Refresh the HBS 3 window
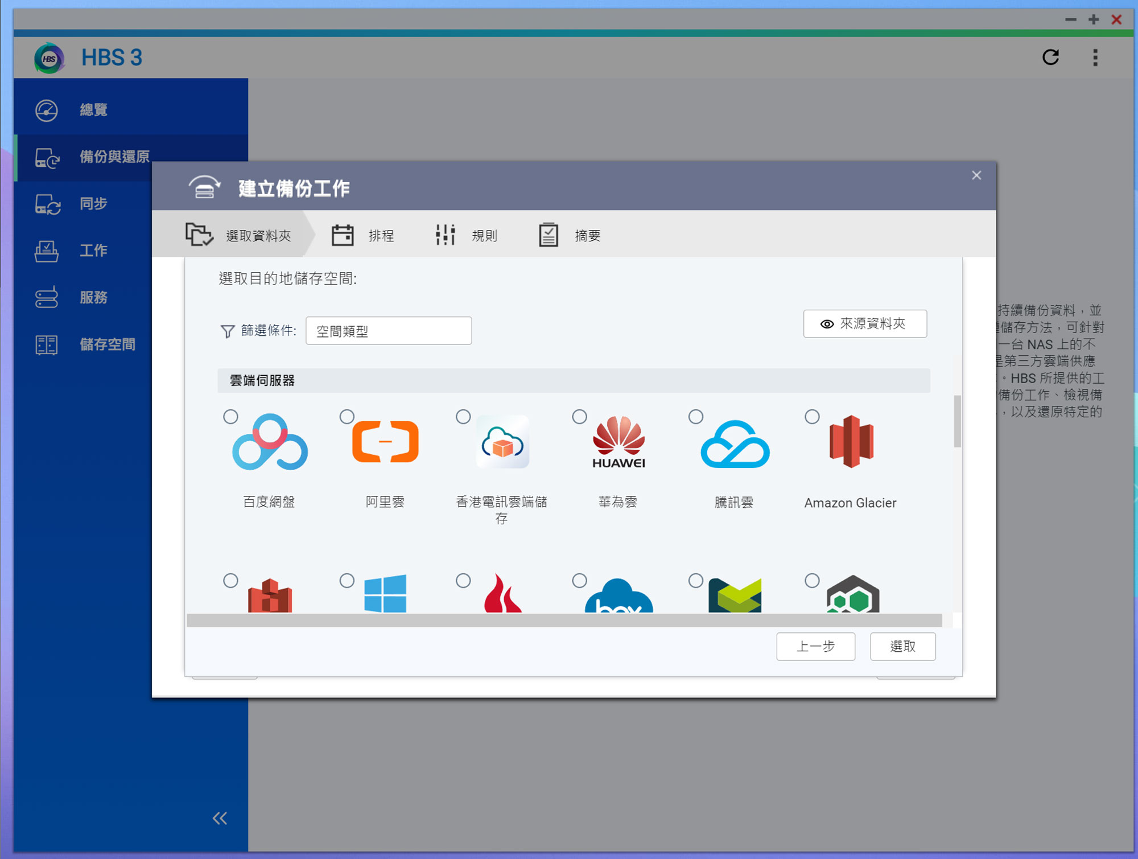1138x859 pixels. [x=1050, y=57]
